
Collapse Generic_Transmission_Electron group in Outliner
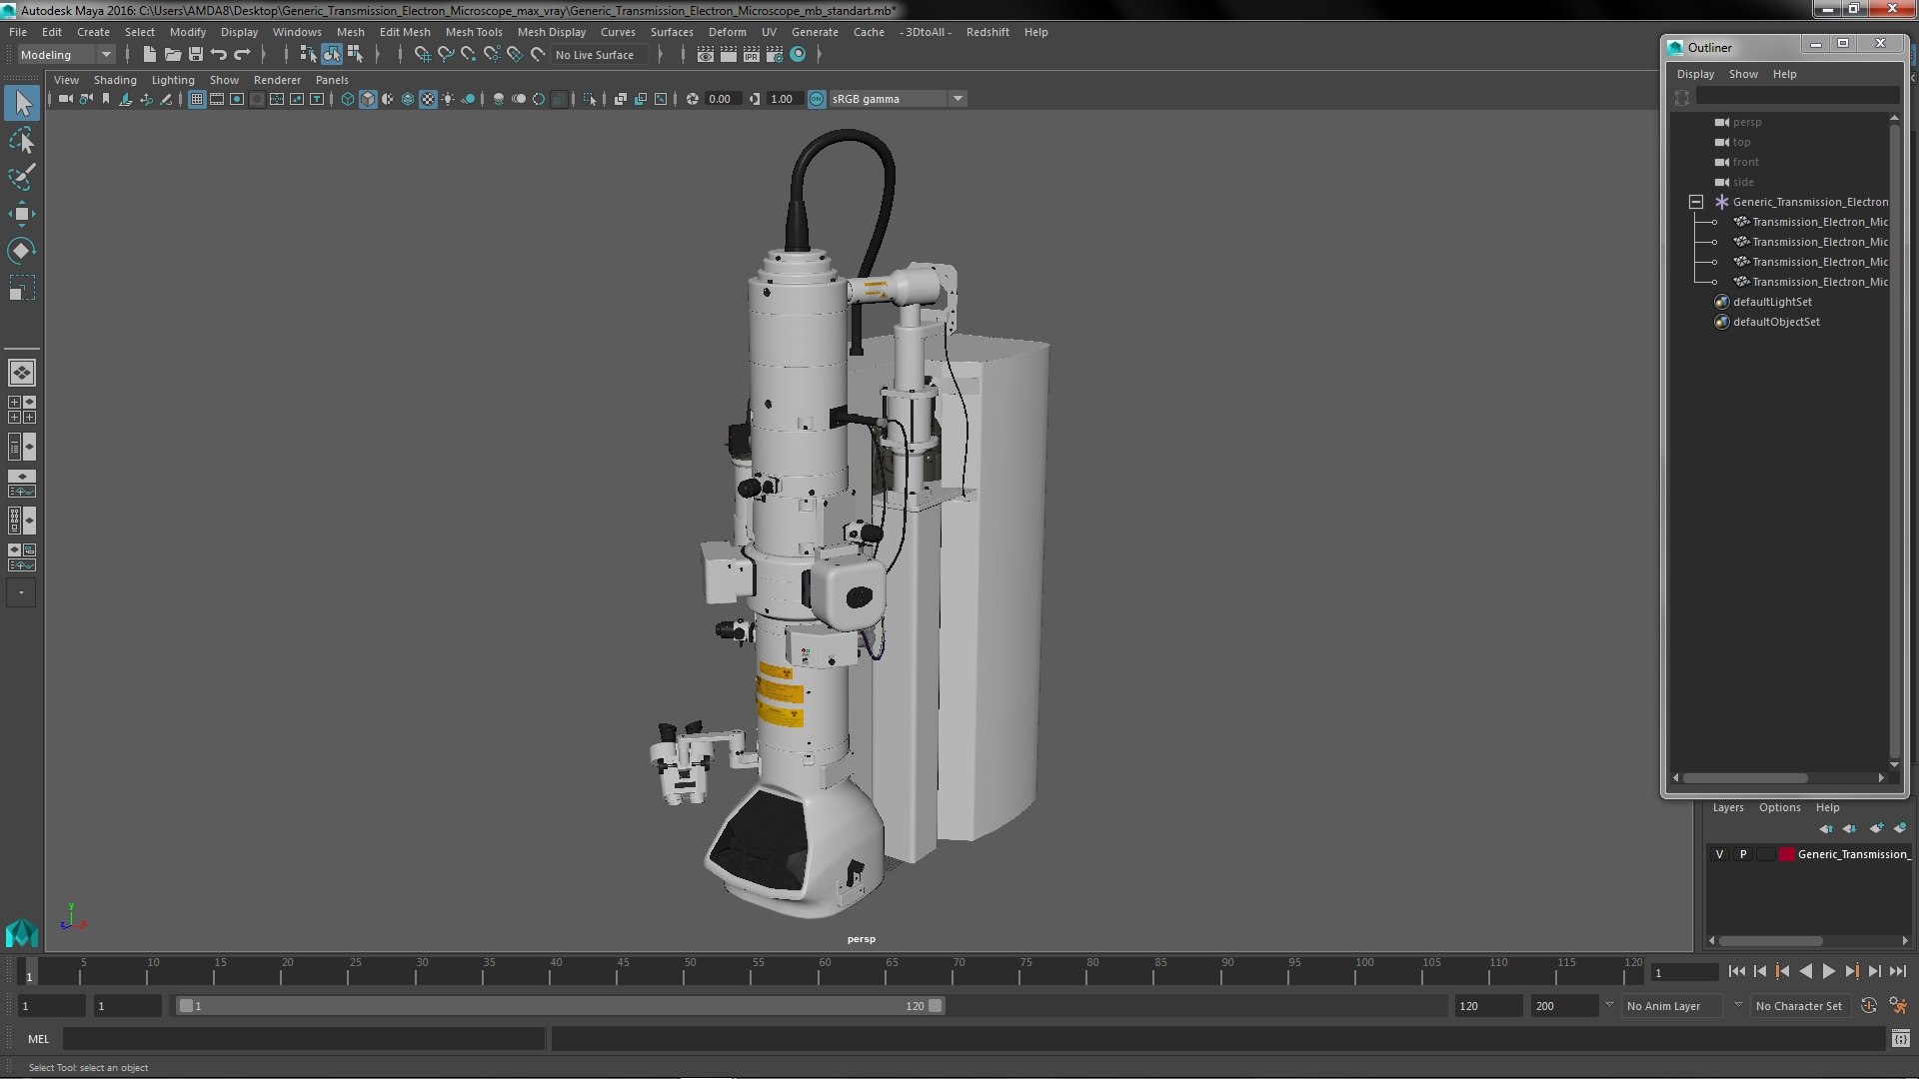(1696, 202)
